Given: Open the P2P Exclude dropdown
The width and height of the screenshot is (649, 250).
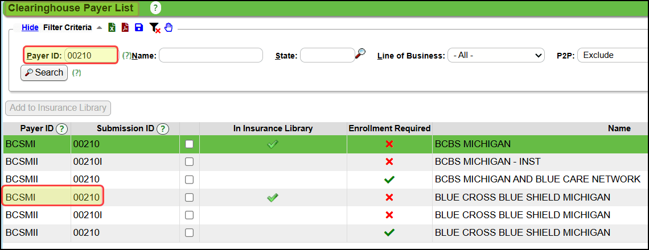Looking at the screenshot, I should [x=613, y=55].
